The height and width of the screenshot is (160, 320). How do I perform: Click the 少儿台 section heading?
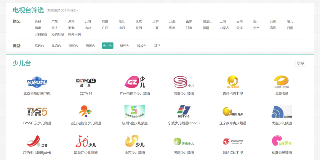pyautogui.click(x=22, y=63)
